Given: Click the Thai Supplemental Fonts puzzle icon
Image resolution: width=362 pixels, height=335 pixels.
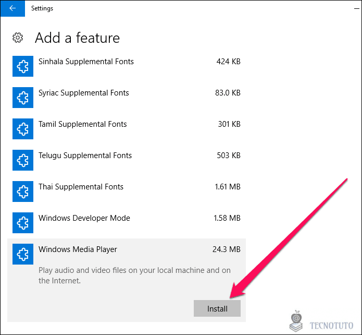Looking at the screenshot, I should [x=23, y=192].
